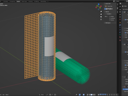Image resolution: width=128 pixels, height=96 pixels.
Task: Collapse the Active Tool panel
Action: coord(105,4)
